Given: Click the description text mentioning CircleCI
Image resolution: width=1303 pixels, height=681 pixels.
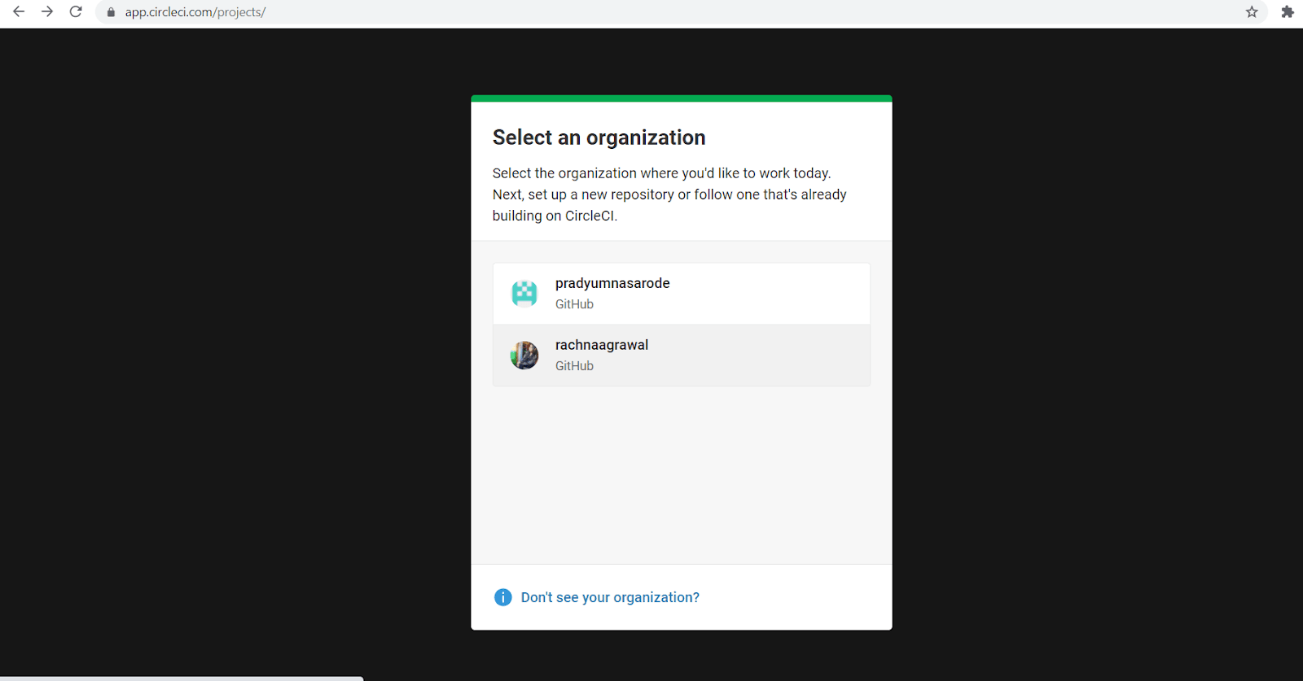Looking at the screenshot, I should 669,194.
